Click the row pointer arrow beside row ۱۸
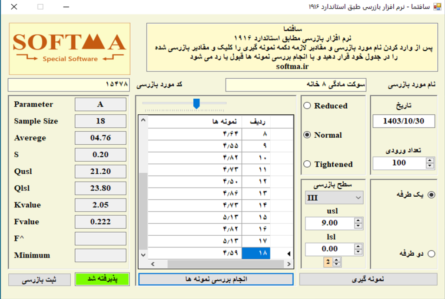The width and height of the screenshot is (445, 299). click(x=289, y=254)
